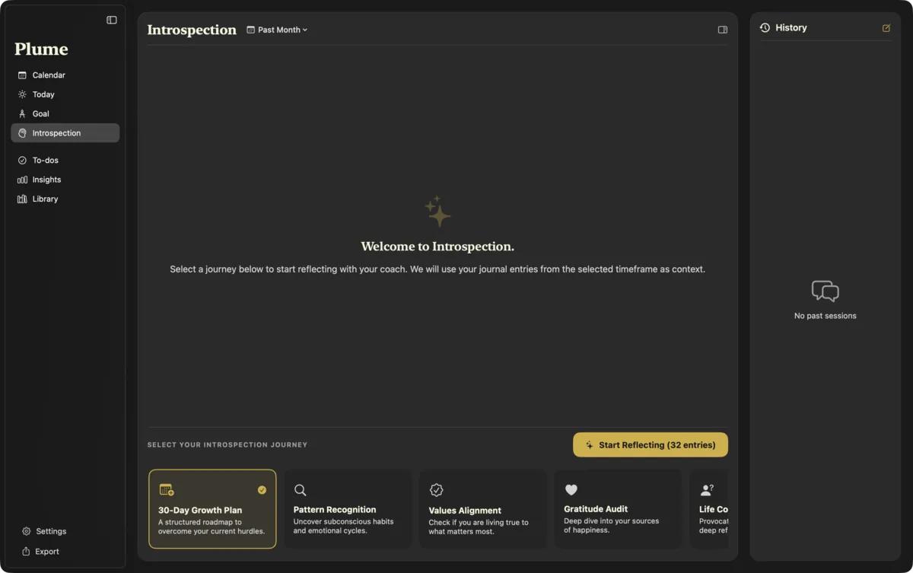Go to Today in the sidebar

coord(65,94)
